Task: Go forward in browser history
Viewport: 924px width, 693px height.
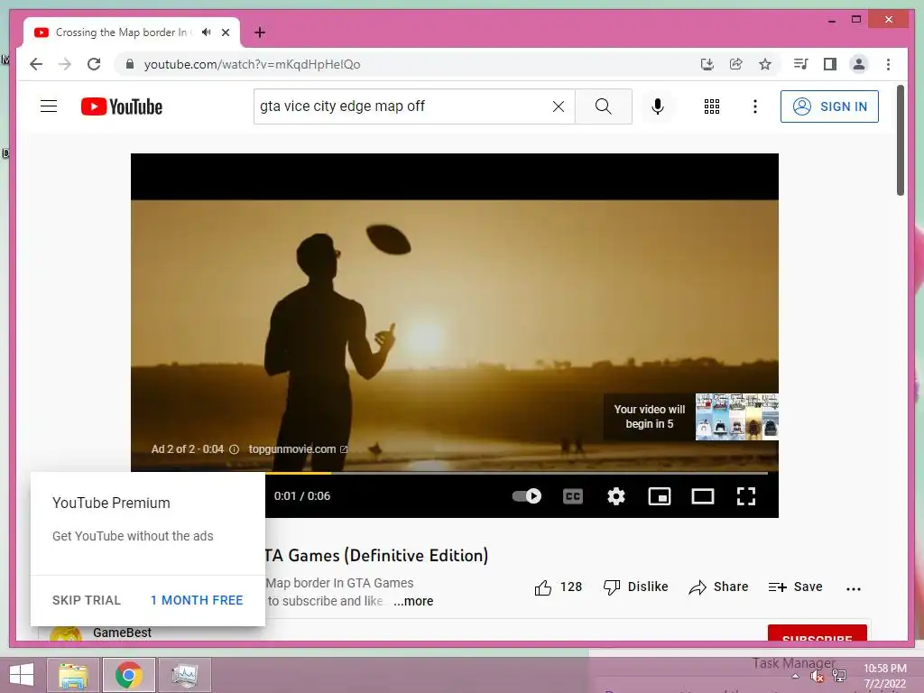Action: [x=65, y=64]
